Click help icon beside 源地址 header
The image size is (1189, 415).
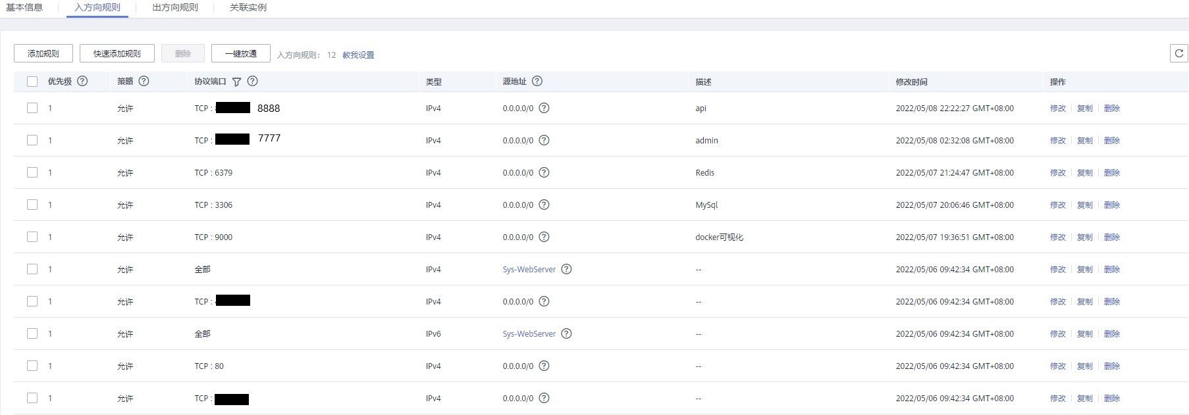point(537,81)
